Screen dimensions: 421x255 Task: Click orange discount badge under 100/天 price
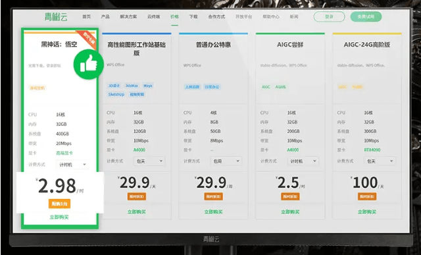click(367, 196)
